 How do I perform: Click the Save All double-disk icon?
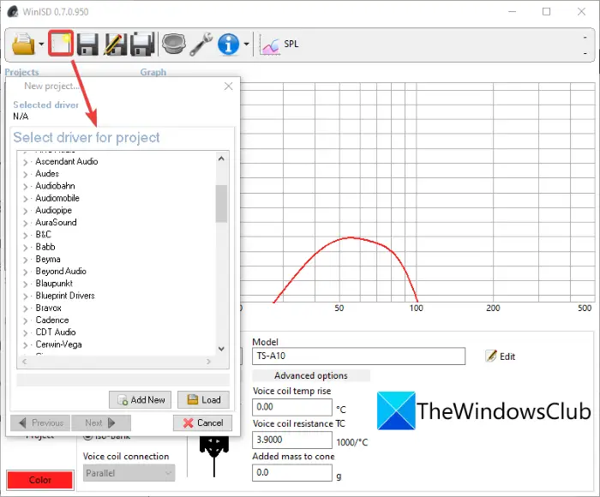click(x=142, y=44)
